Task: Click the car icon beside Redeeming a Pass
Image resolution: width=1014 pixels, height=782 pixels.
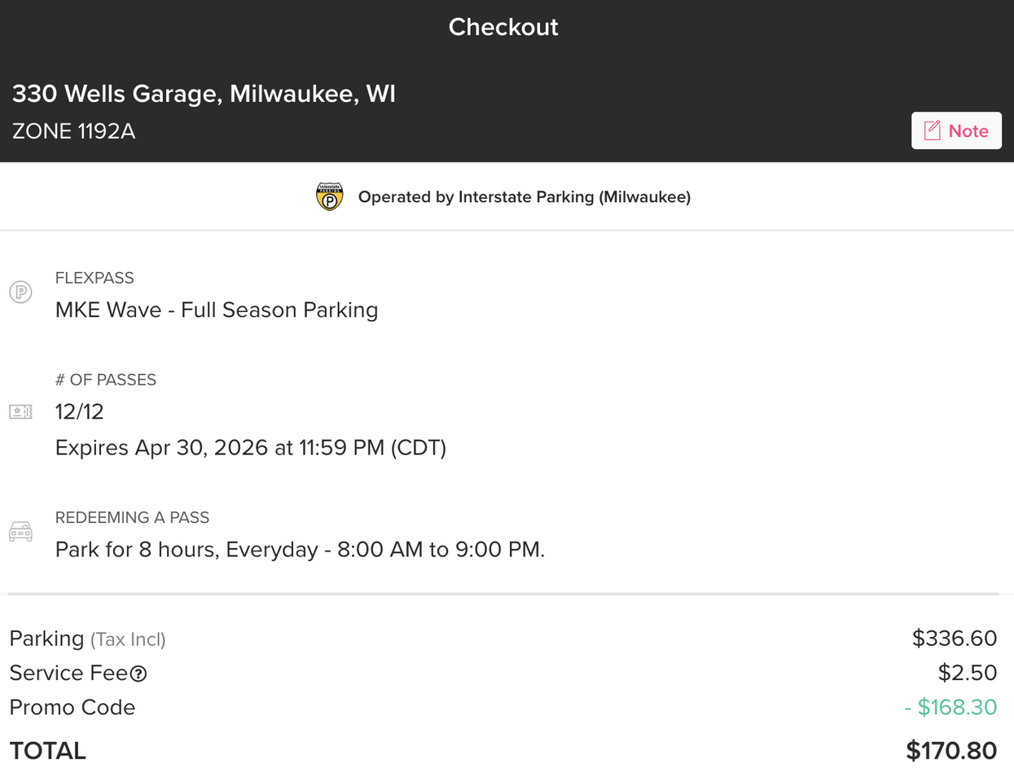Action: (20, 532)
